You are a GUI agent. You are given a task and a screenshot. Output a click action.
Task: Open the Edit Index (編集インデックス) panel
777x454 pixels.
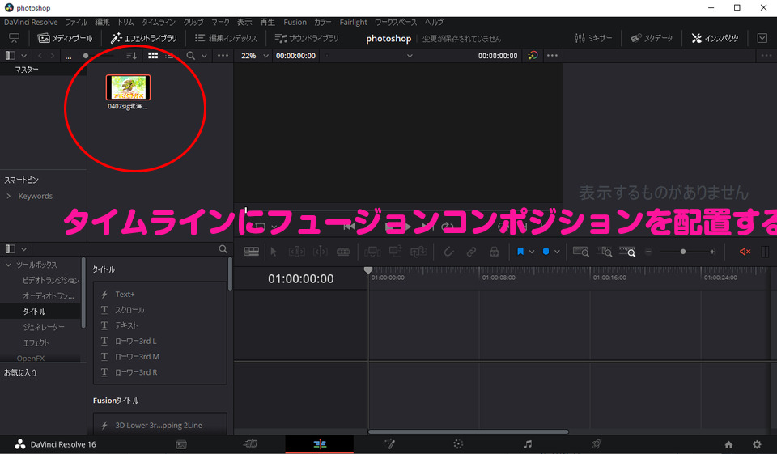[x=226, y=38]
